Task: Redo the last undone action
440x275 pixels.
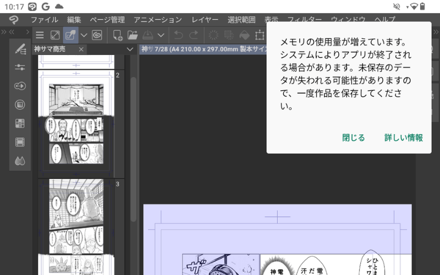Action: tap(194, 35)
